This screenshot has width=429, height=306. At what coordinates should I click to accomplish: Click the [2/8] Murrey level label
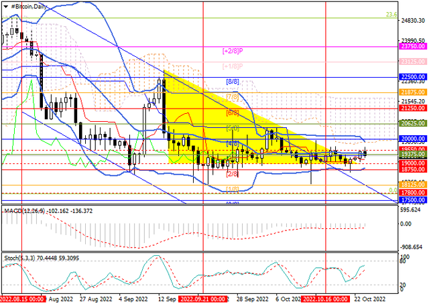coord(233,174)
